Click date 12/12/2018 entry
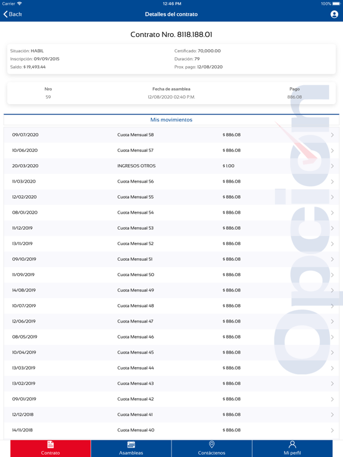The image size is (343, 457). [23, 414]
